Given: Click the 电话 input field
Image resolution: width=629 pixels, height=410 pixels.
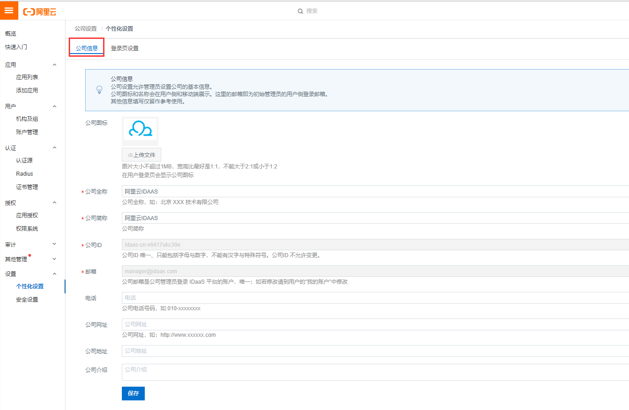Looking at the screenshot, I should pyautogui.click(x=375, y=297).
